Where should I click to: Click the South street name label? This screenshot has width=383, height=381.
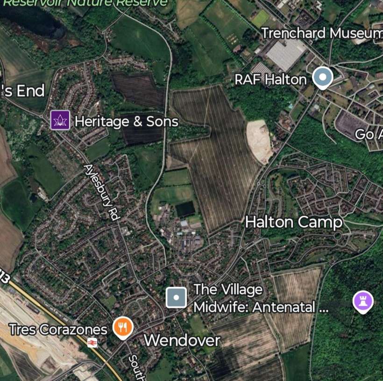[x=134, y=368]
